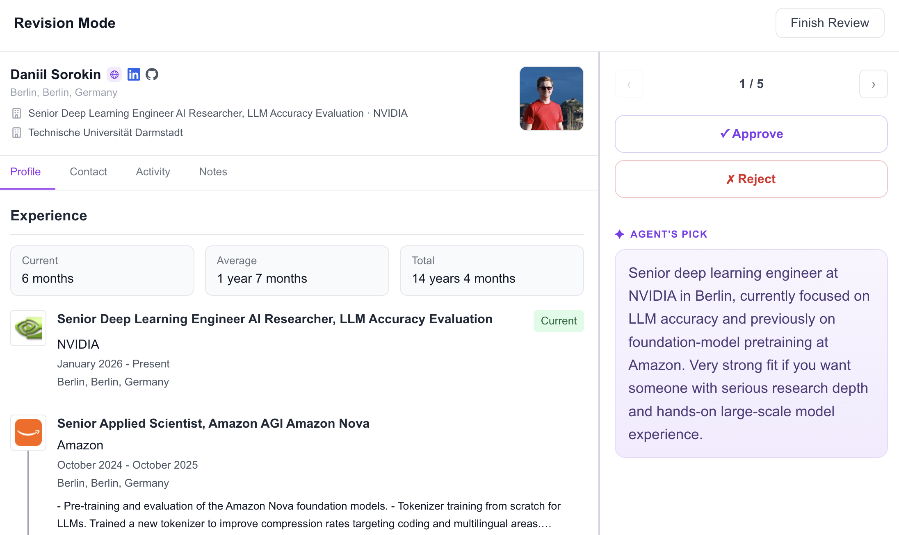Click the Revision Mode heading
Screen dimensions: 899x535
point(65,23)
